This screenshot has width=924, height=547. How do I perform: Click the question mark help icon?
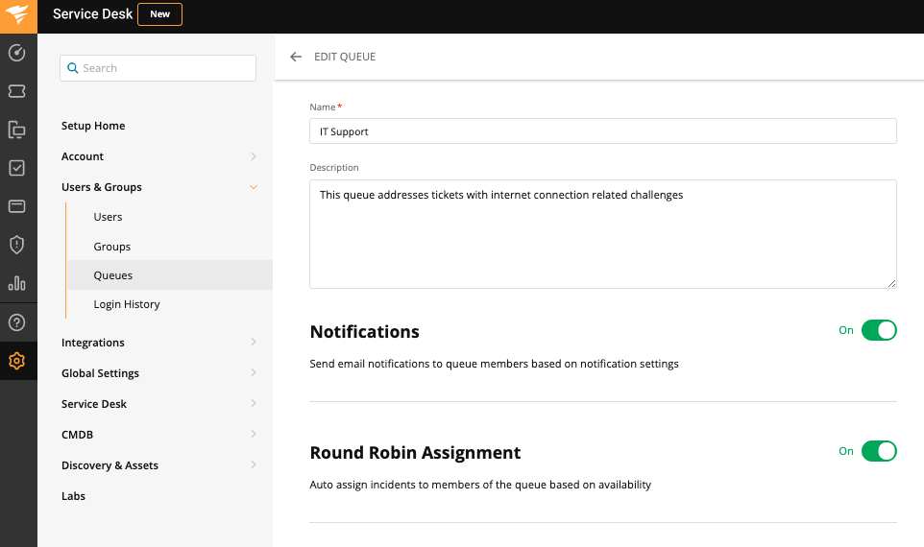pyautogui.click(x=16, y=322)
